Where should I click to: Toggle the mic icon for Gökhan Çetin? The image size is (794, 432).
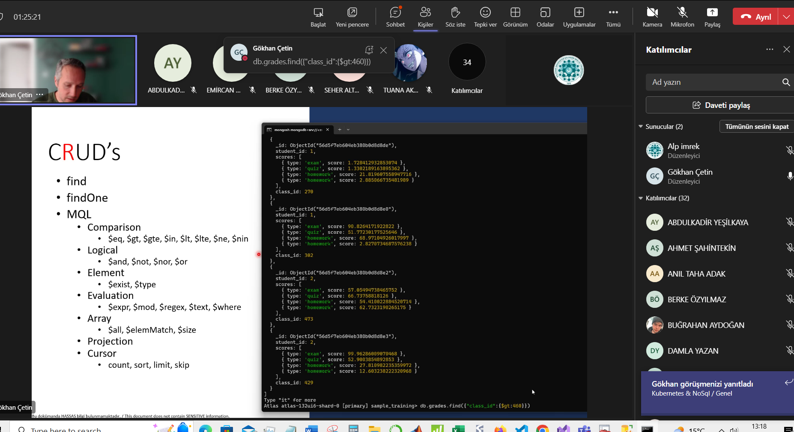(790, 176)
